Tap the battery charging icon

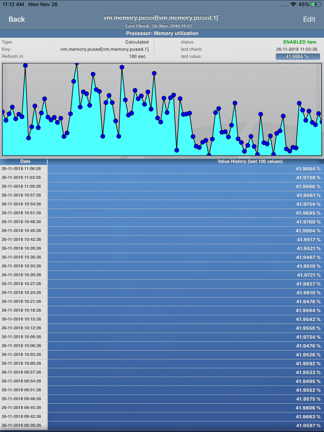pos(316,5)
